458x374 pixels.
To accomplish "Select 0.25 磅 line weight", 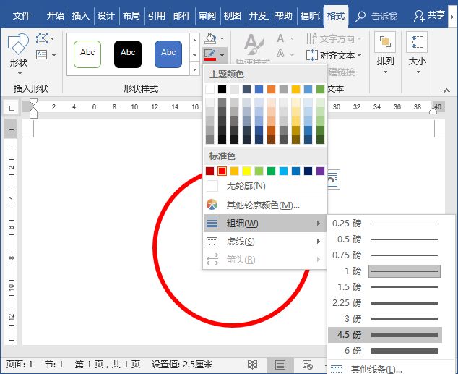I will coord(385,224).
